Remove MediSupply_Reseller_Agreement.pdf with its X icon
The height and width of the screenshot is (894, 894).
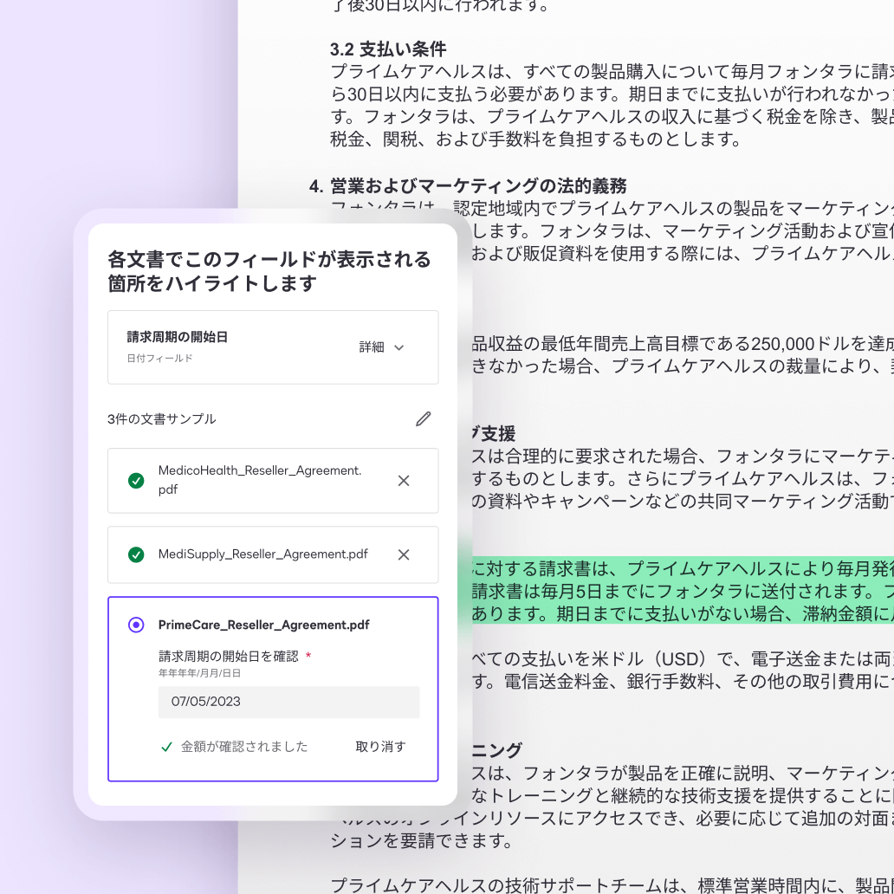(404, 554)
